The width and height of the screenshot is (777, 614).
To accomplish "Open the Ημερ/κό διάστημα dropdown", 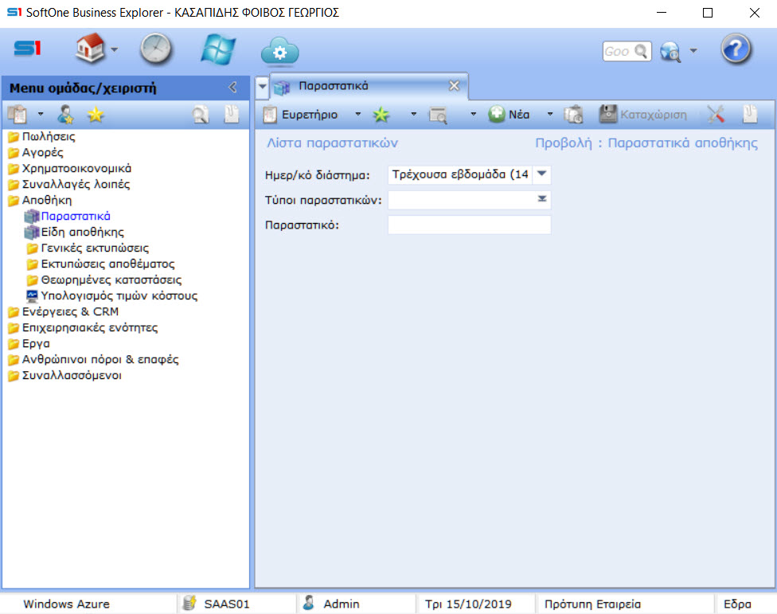I will point(541,174).
